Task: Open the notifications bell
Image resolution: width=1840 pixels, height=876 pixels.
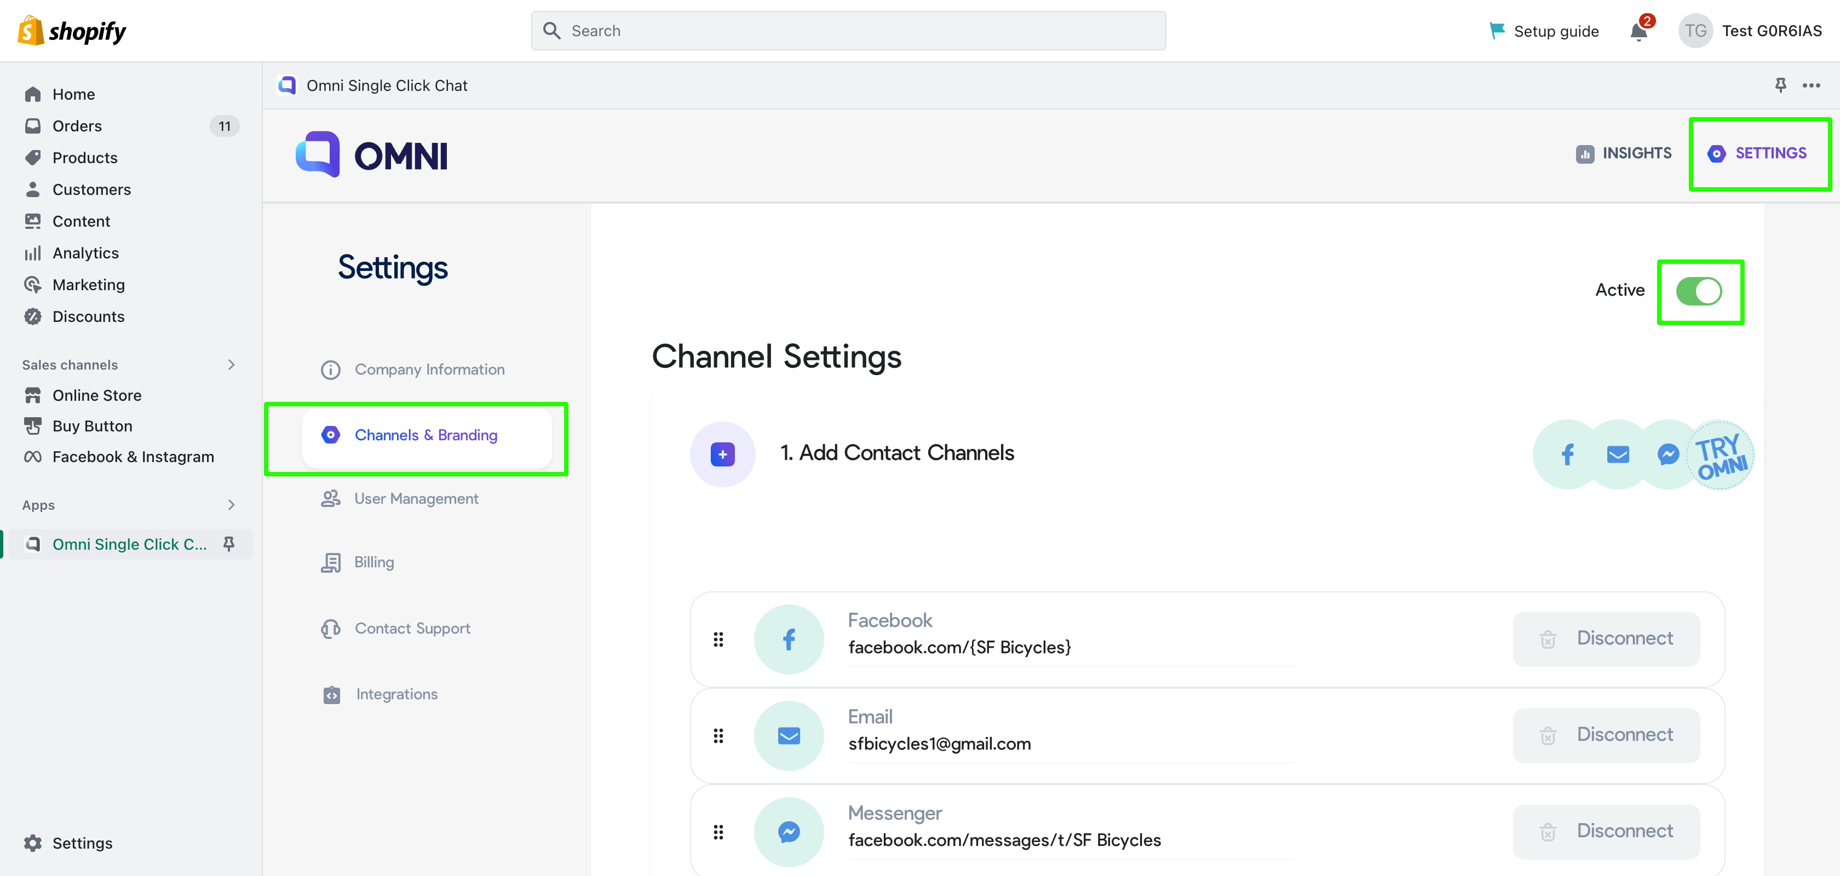Action: 1638,31
